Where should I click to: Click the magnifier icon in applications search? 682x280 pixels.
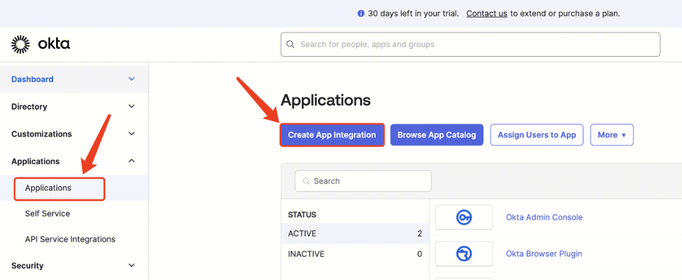pos(306,181)
